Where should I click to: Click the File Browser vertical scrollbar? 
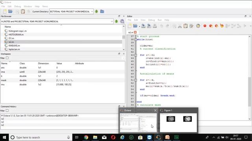tap(124, 37)
